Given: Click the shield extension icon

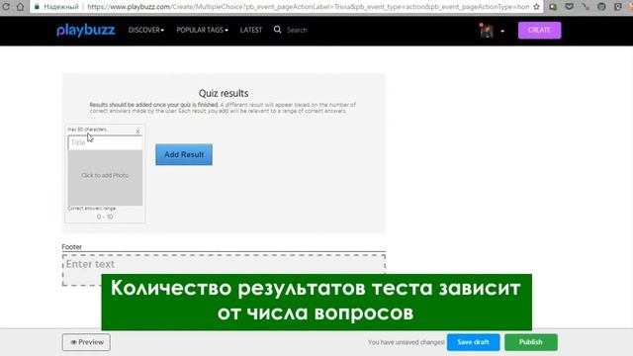Looking at the screenshot, I should [570, 7].
